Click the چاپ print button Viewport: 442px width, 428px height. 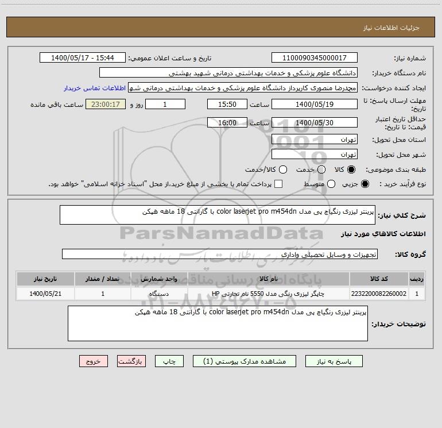coord(169,361)
